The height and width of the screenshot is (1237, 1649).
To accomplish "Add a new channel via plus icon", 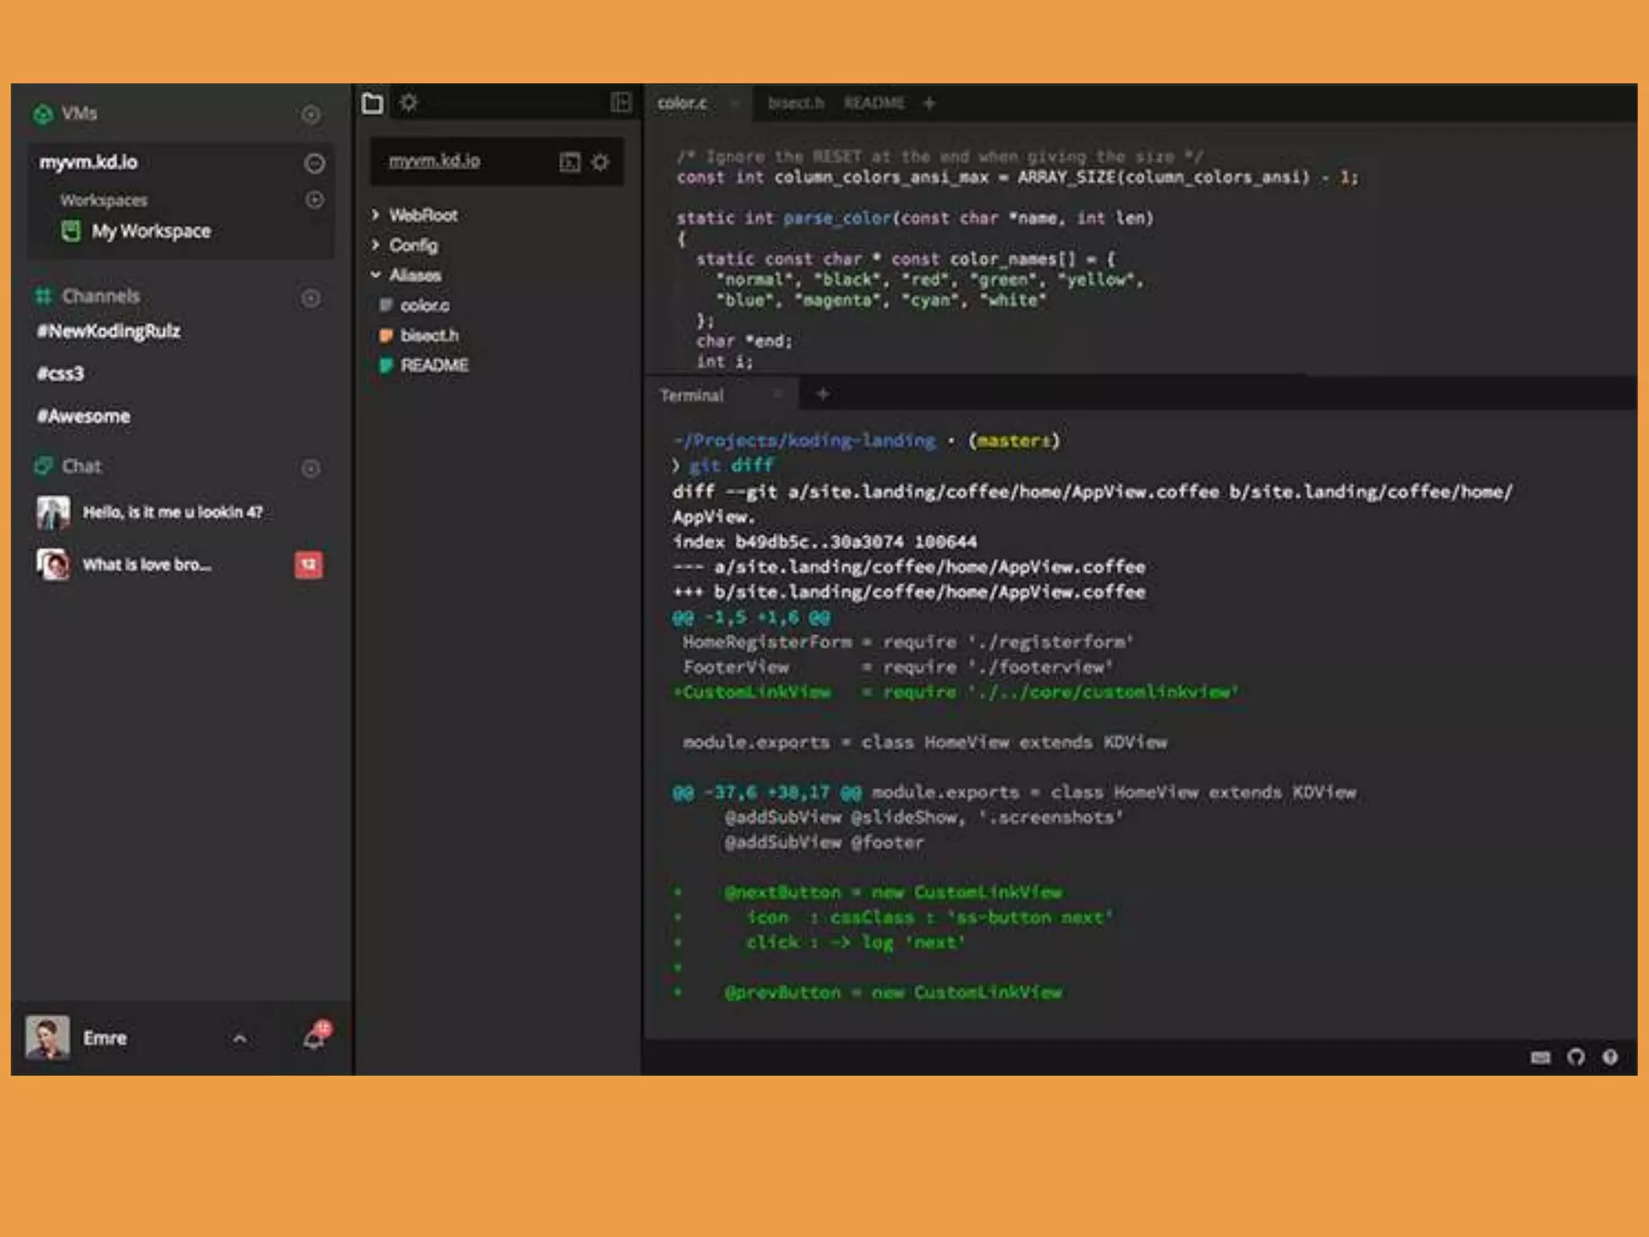I will coord(311,298).
